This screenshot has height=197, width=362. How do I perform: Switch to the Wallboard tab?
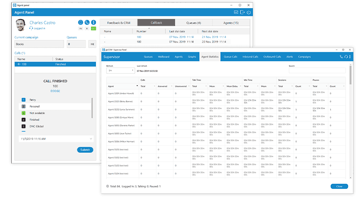point(163,57)
